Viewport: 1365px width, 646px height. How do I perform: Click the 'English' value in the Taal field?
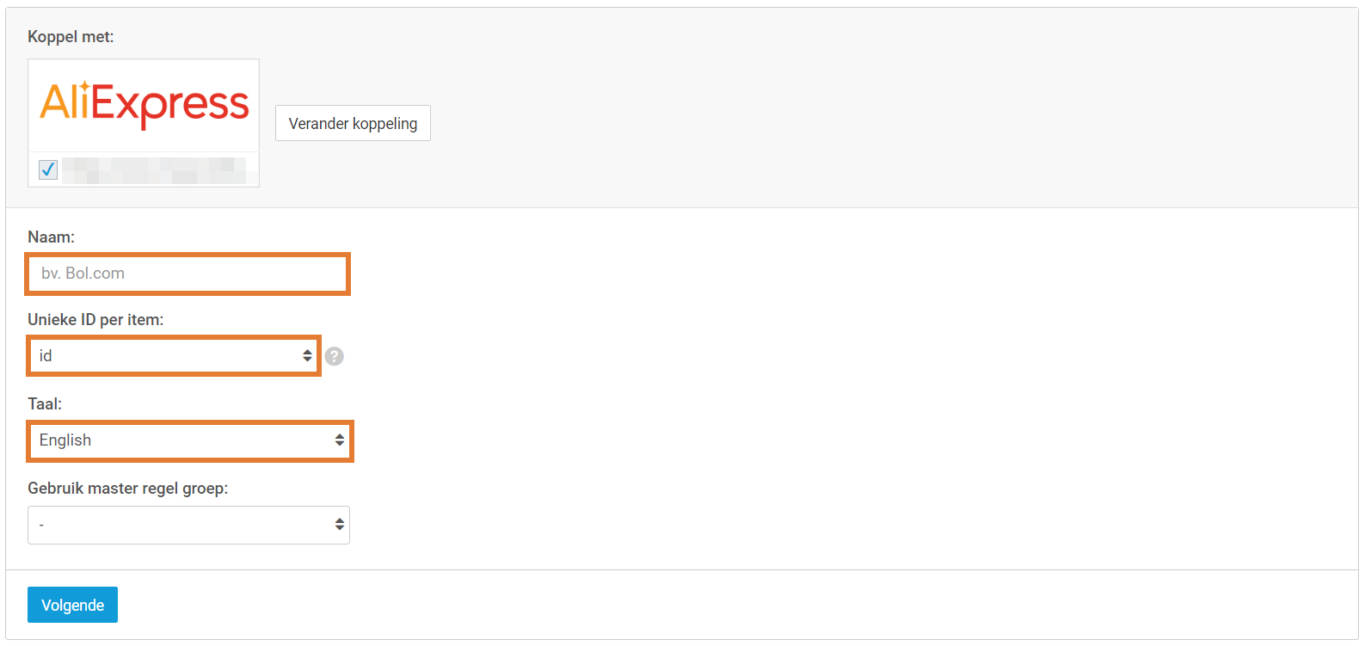pyautogui.click(x=65, y=440)
